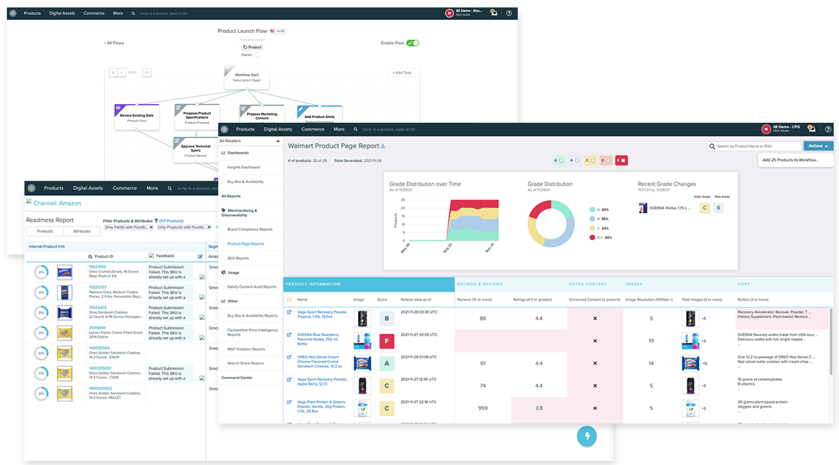This screenshot has height=465, width=839.
Task: Check the grade F filter checkbox
Action: (624, 160)
